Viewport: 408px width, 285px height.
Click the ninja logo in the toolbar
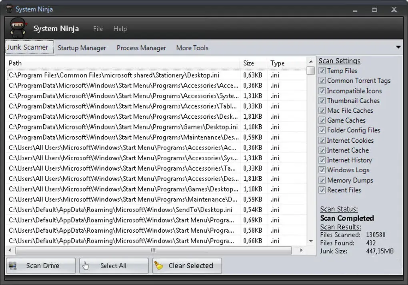(x=18, y=28)
